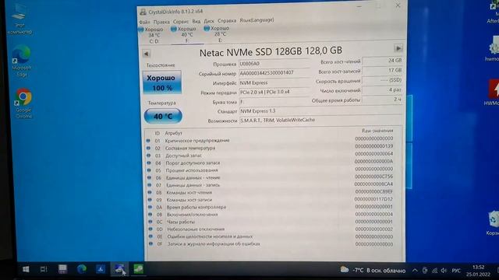Open Microsoft Edge desktop shortcut
Image resolution: width=499 pixels, height=280 pixels.
[22, 61]
